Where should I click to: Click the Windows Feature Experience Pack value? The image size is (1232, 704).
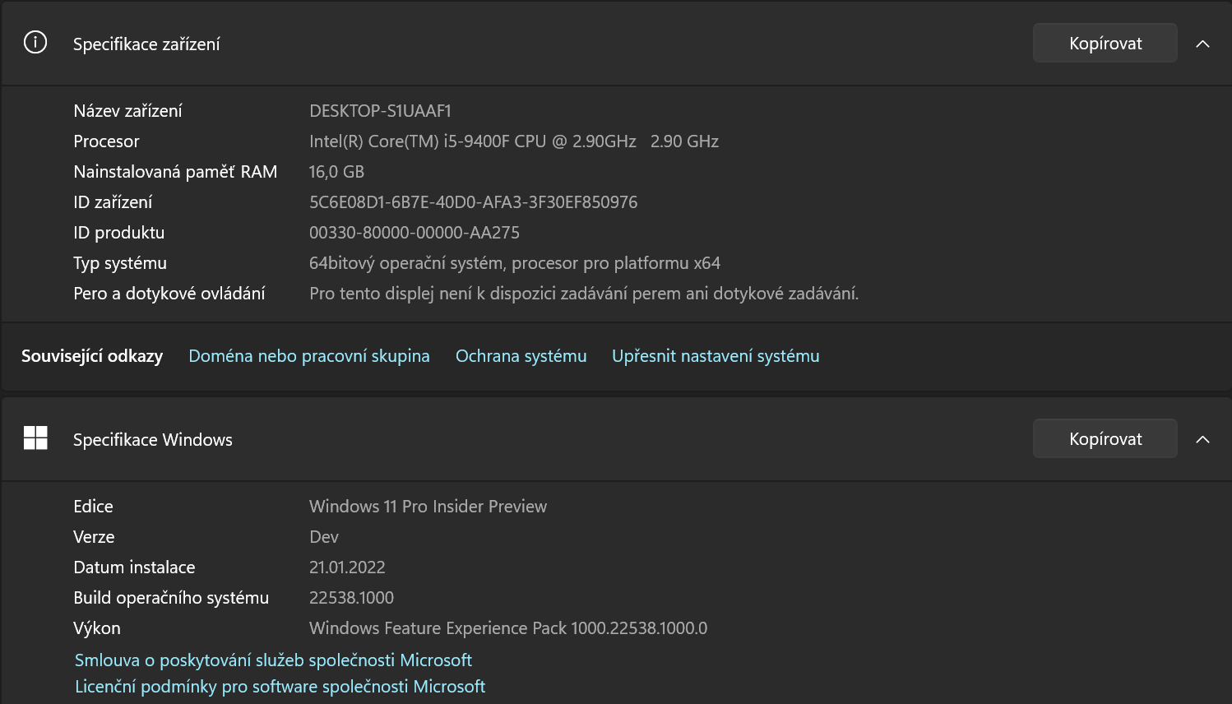507,628
